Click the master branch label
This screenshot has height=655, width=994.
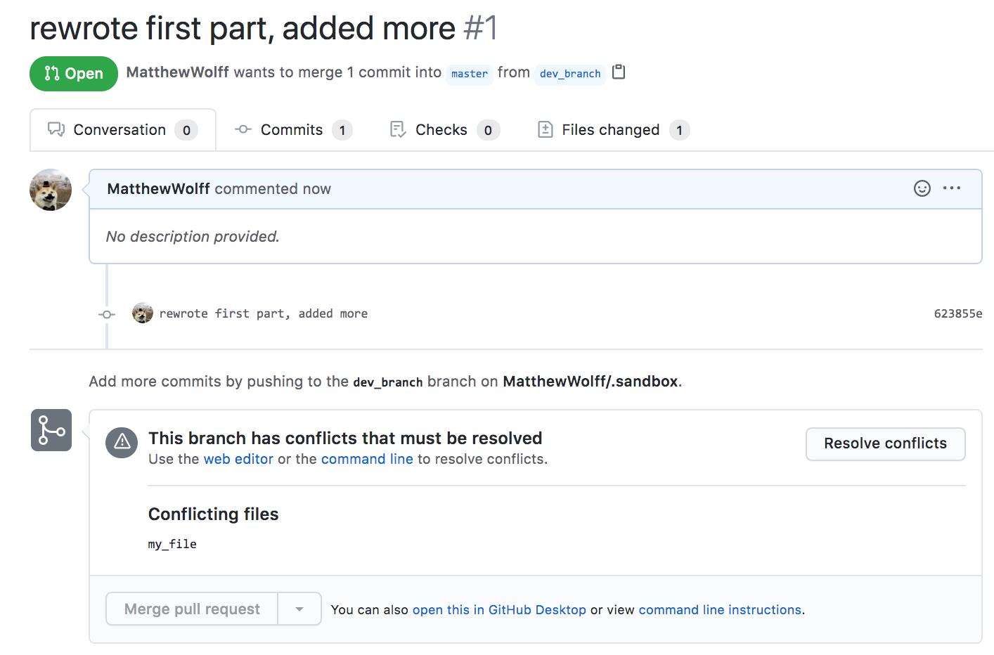click(469, 74)
